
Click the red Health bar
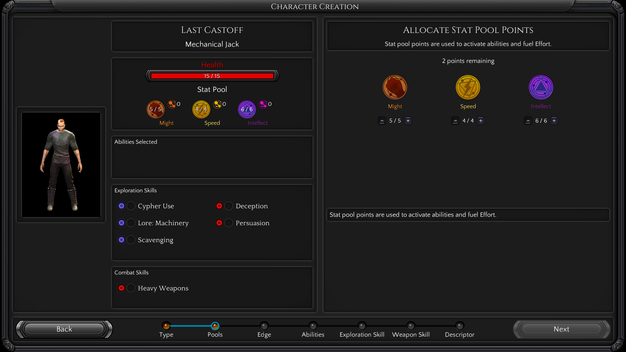point(212,76)
